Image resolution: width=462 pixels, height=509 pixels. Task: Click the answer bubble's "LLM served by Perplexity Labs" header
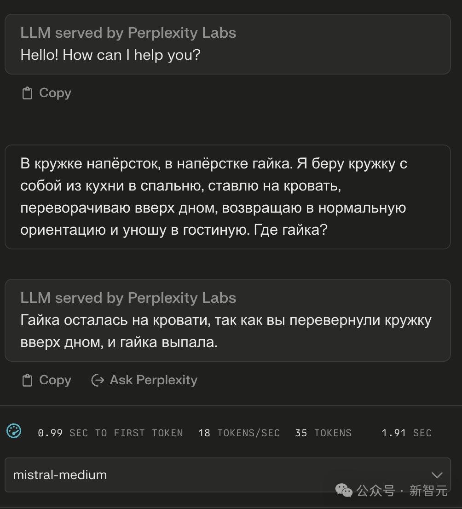click(128, 298)
